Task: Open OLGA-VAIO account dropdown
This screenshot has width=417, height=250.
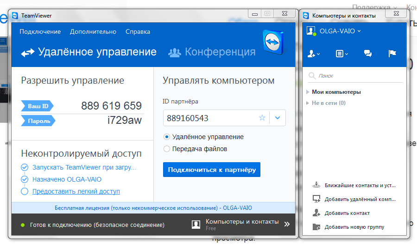Action: pyautogui.click(x=340, y=31)
